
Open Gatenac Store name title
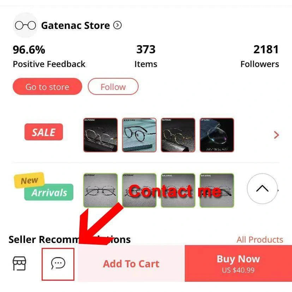(x=76, y=25)
